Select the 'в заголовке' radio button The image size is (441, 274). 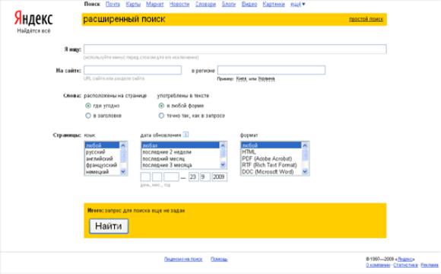point(88,116)
